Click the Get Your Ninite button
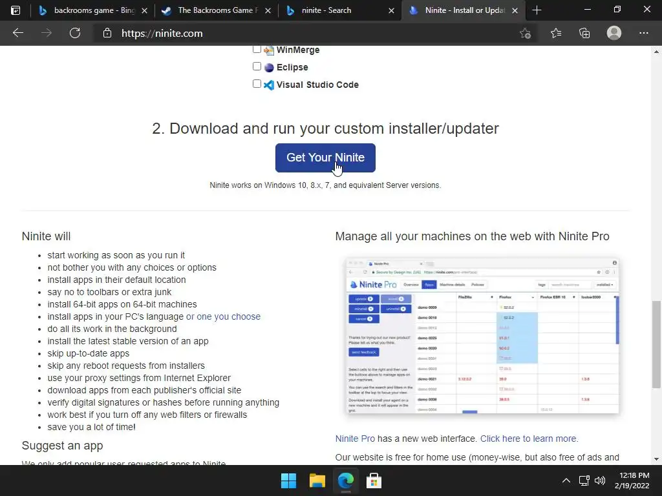The height and width of the screenshot is (496, 662). pyautogui.click(x=325, y=158)
